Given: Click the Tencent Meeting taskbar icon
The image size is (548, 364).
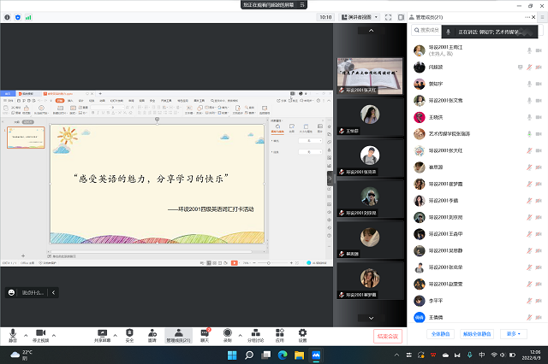Looking at the screenshot, I should click(316, 355).
